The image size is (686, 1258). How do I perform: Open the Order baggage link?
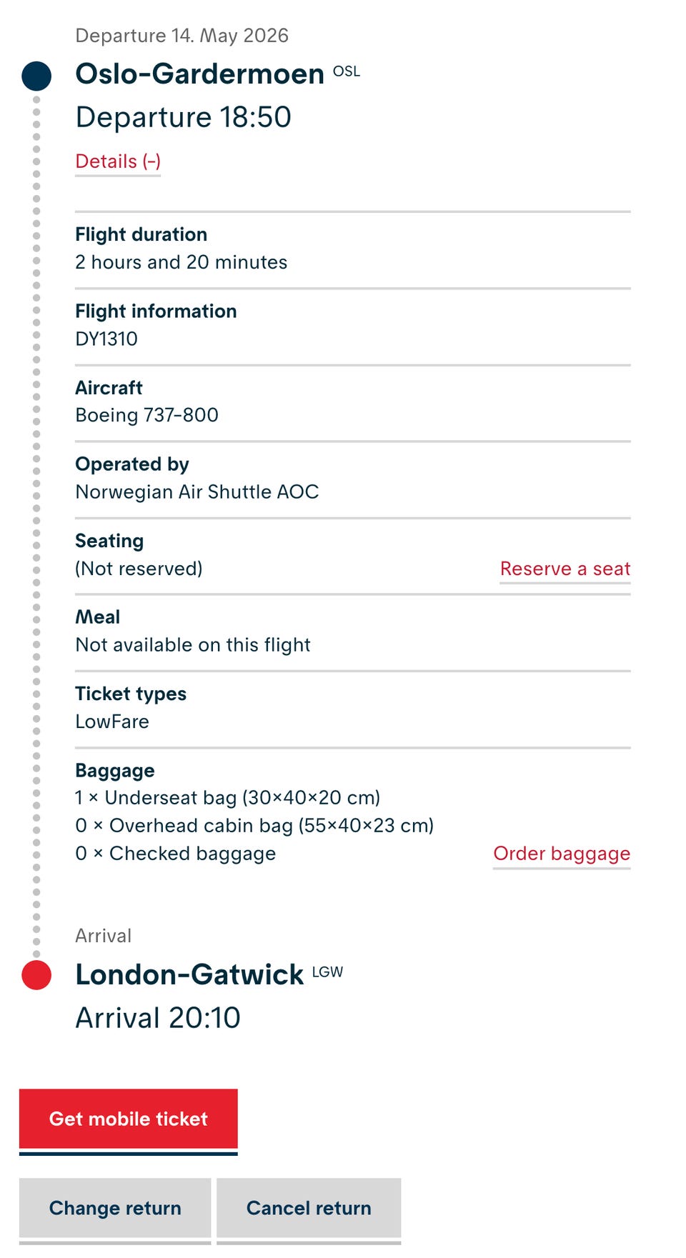pyautogui.click(x=562, y=854)
